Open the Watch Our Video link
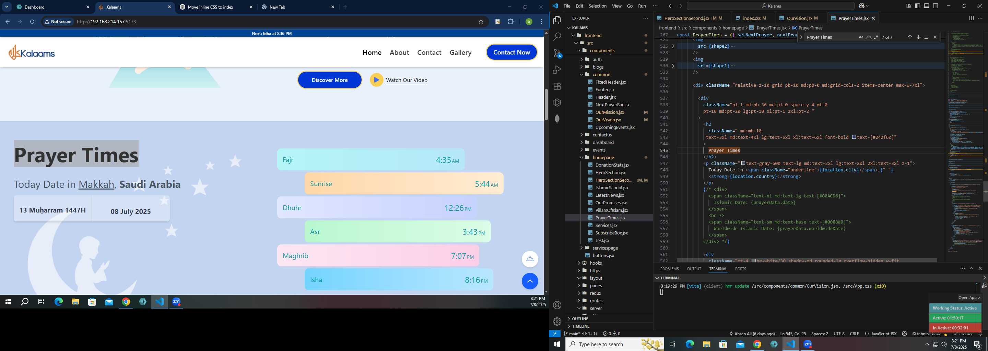 pyautogui.click(x=407, y=80)
